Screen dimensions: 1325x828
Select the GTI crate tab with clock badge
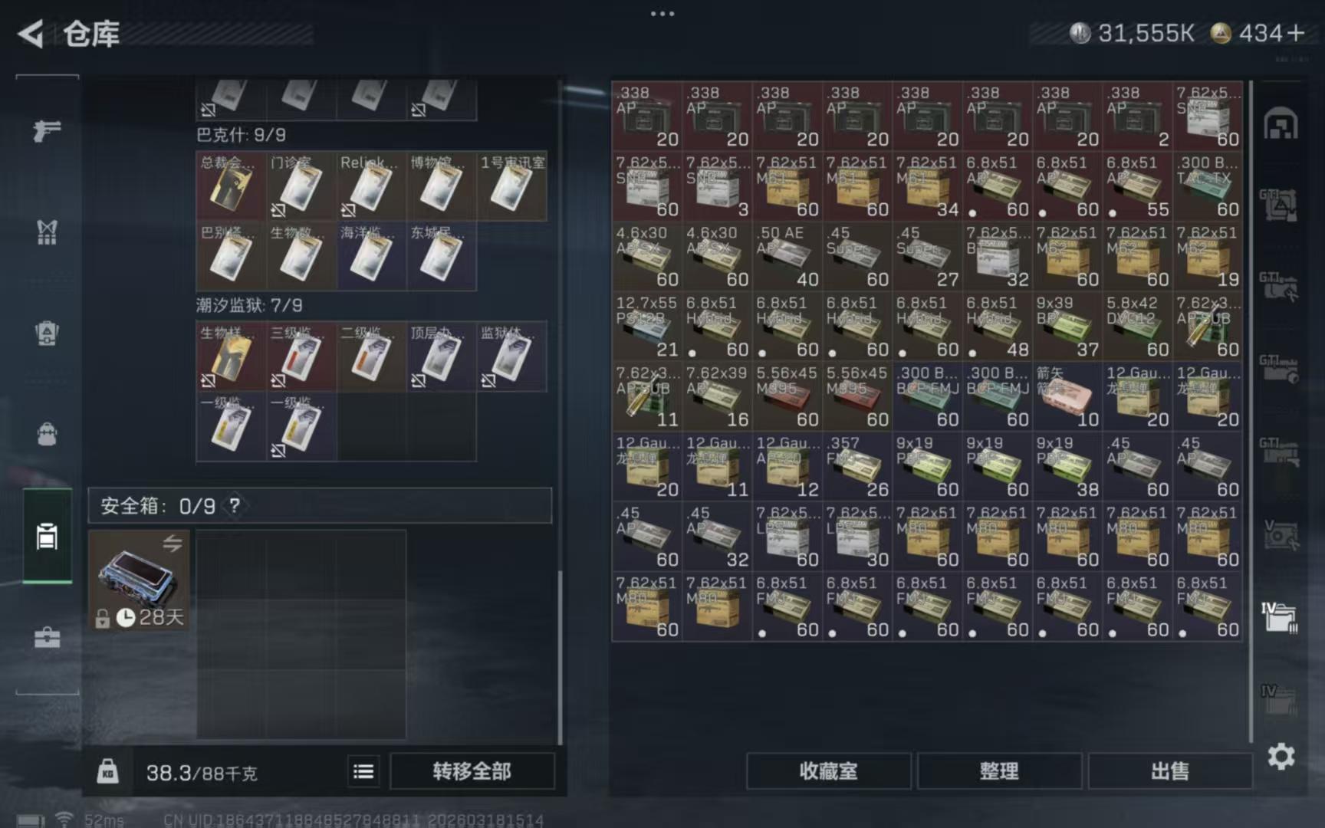pos(1278,368)
